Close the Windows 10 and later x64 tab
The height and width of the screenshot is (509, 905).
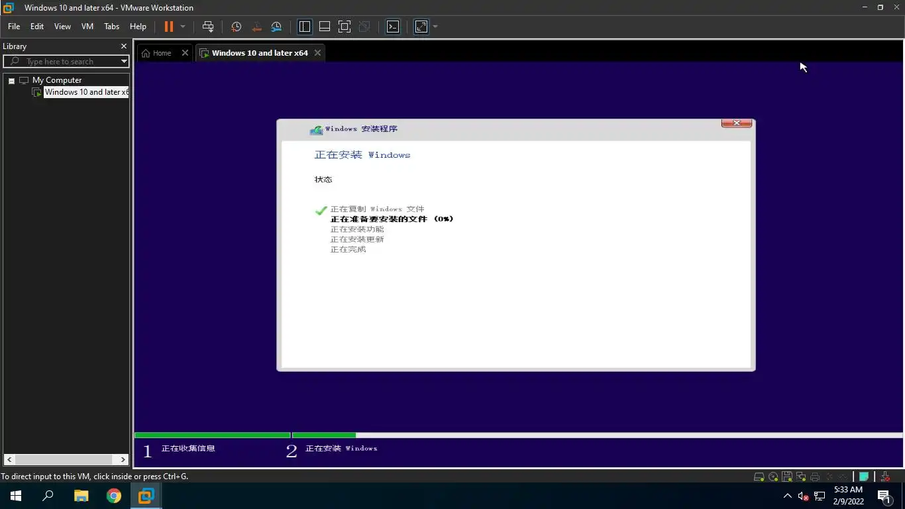coord(317,53)
